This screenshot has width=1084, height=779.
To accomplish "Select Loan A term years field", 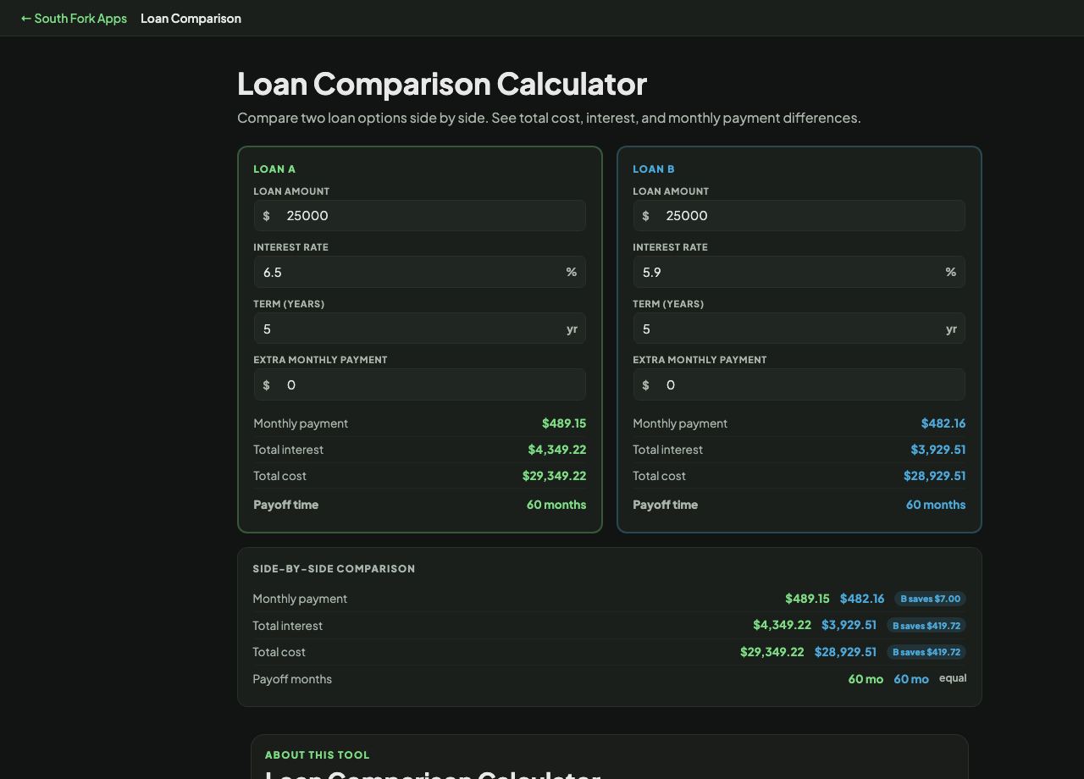I will (419, 329).
